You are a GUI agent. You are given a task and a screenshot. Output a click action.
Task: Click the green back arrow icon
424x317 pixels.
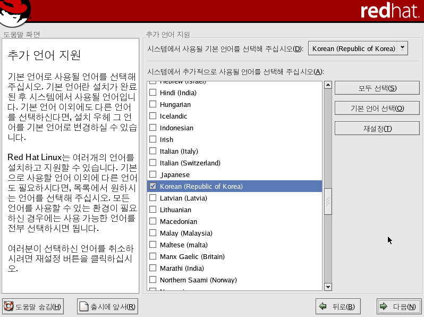coord(323,306)
